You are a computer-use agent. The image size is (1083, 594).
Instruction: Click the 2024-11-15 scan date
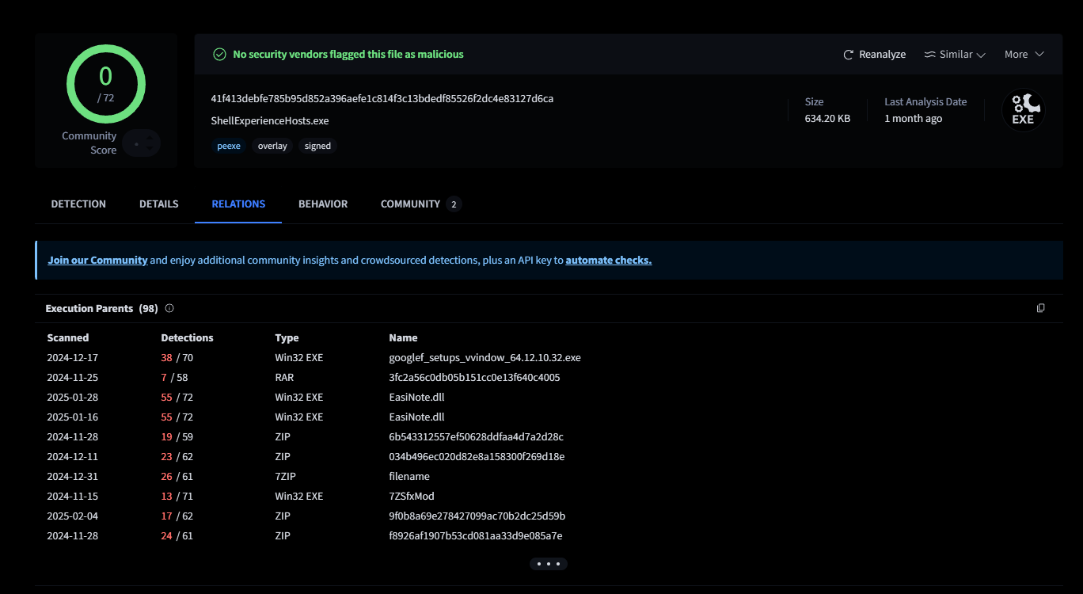point(73,497)
